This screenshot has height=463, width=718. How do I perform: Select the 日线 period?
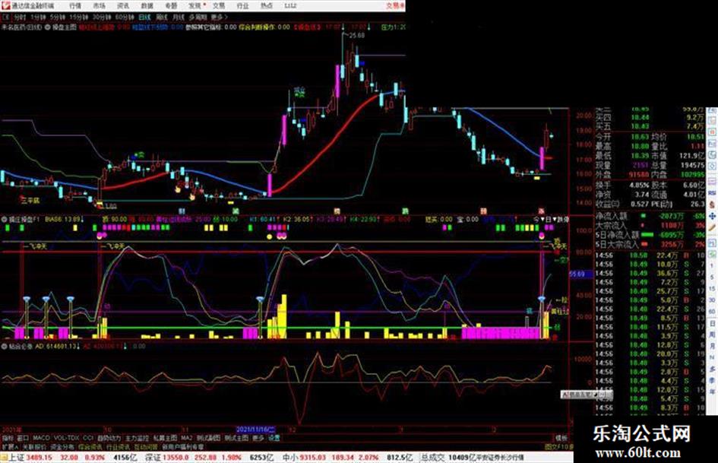pyautogui.click(x=144, y=17)
